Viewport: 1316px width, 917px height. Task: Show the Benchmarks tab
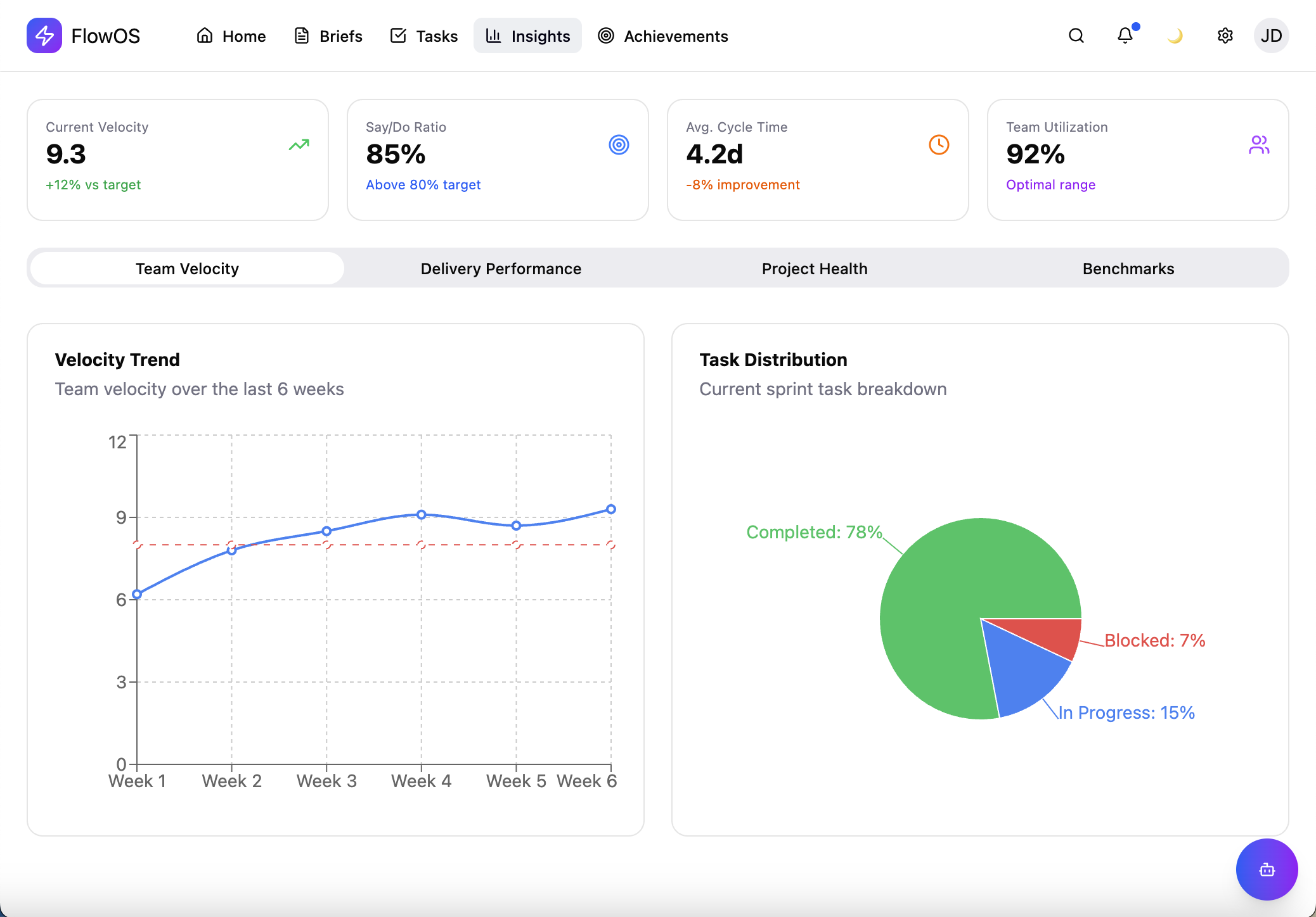pos(1128,269)
